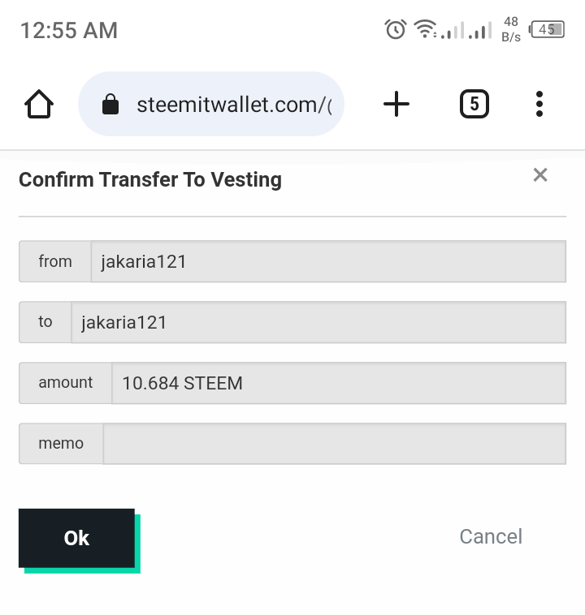Tap the cellular signal bars icon
The width and height of the screenshot is (585, 615).
466,30
